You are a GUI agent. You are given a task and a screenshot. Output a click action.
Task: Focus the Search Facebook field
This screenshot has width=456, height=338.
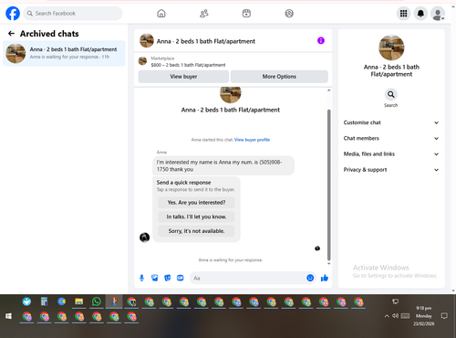[73, 14]
